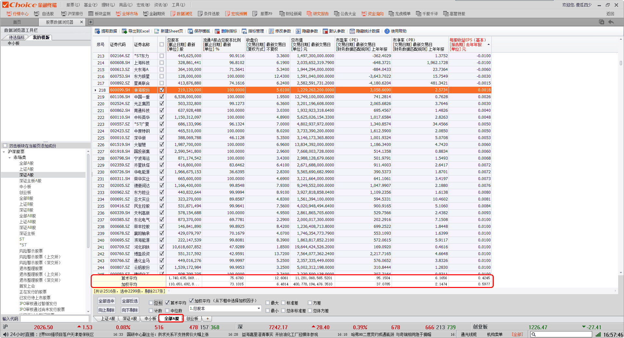Collapse the 沪深股票 tree node

pos(4,152)
